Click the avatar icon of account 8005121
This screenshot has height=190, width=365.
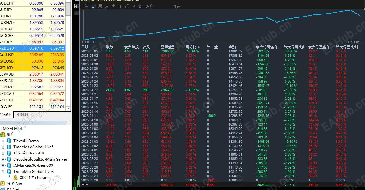click(15, 177)
